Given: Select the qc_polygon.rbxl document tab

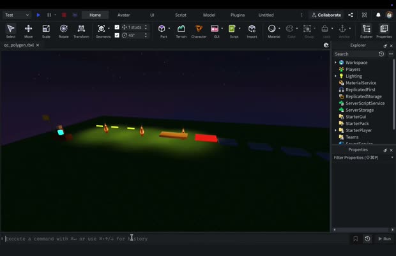Looking at the screenshot, I should [x=19, y=45].
